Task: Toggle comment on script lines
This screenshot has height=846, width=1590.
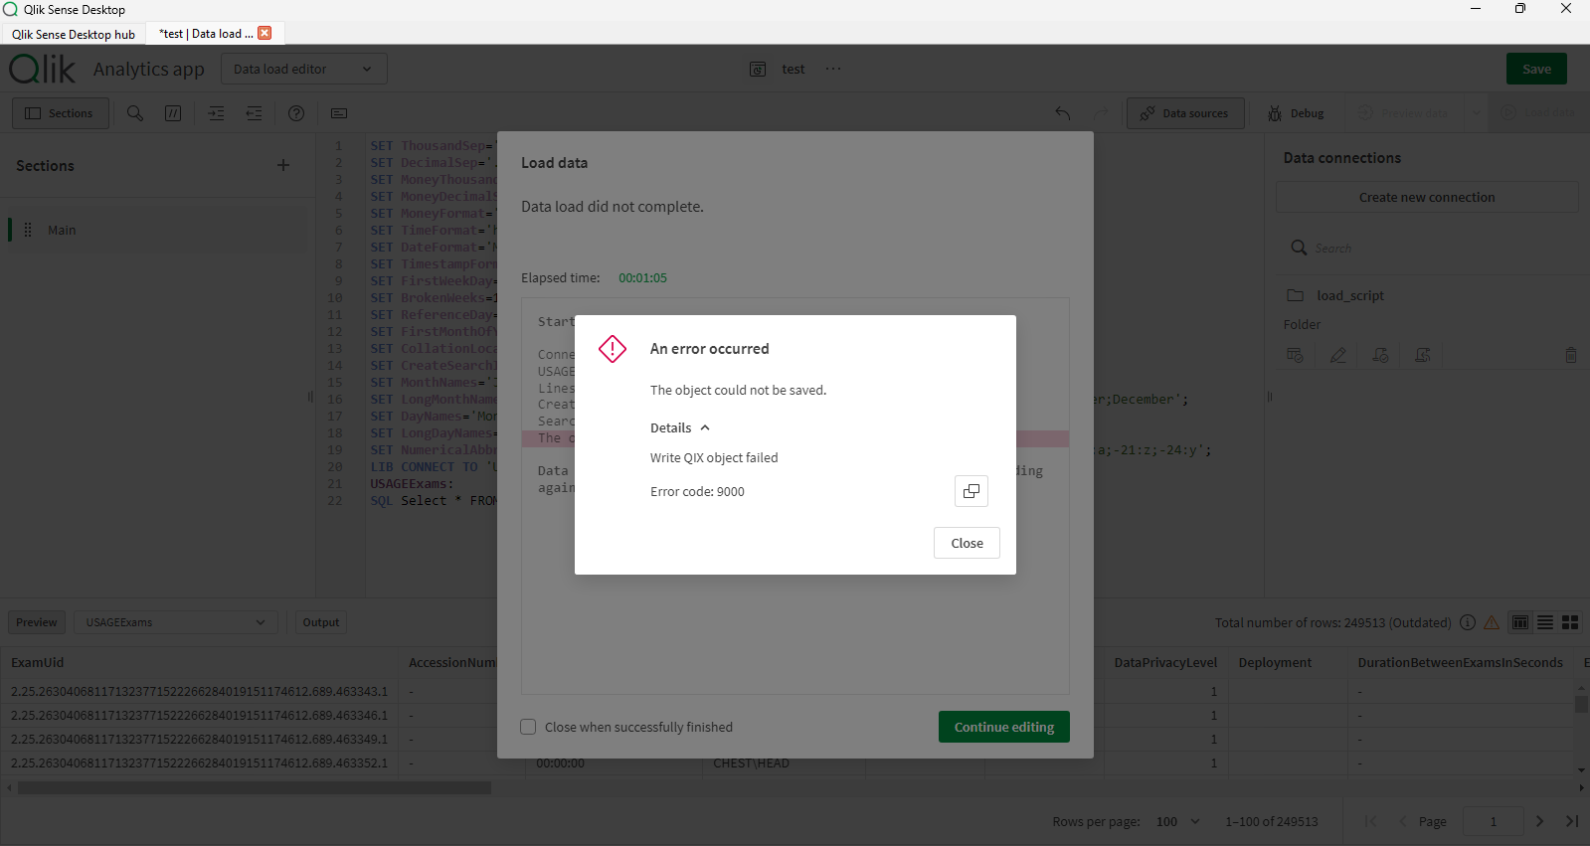Action: pos(173,113)
